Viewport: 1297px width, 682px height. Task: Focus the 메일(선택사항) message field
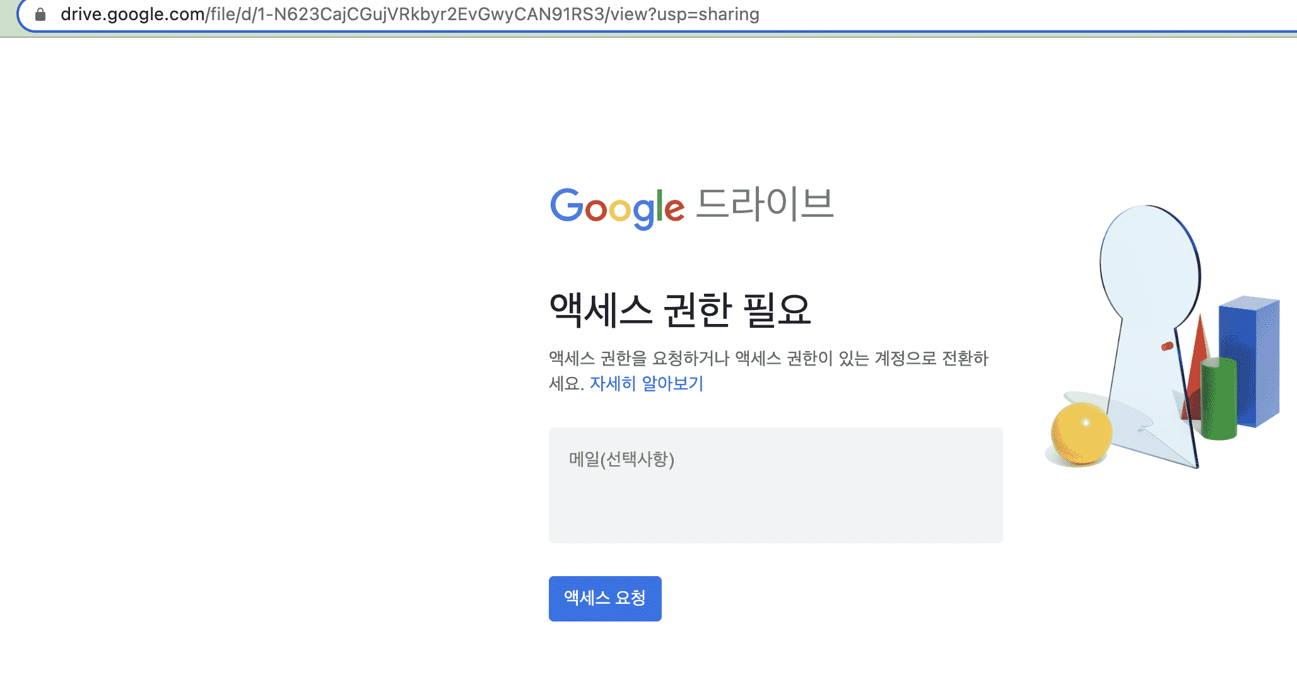coord(775,485)
